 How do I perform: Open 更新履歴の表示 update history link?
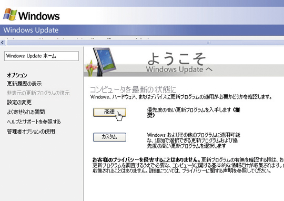(24, 84)
